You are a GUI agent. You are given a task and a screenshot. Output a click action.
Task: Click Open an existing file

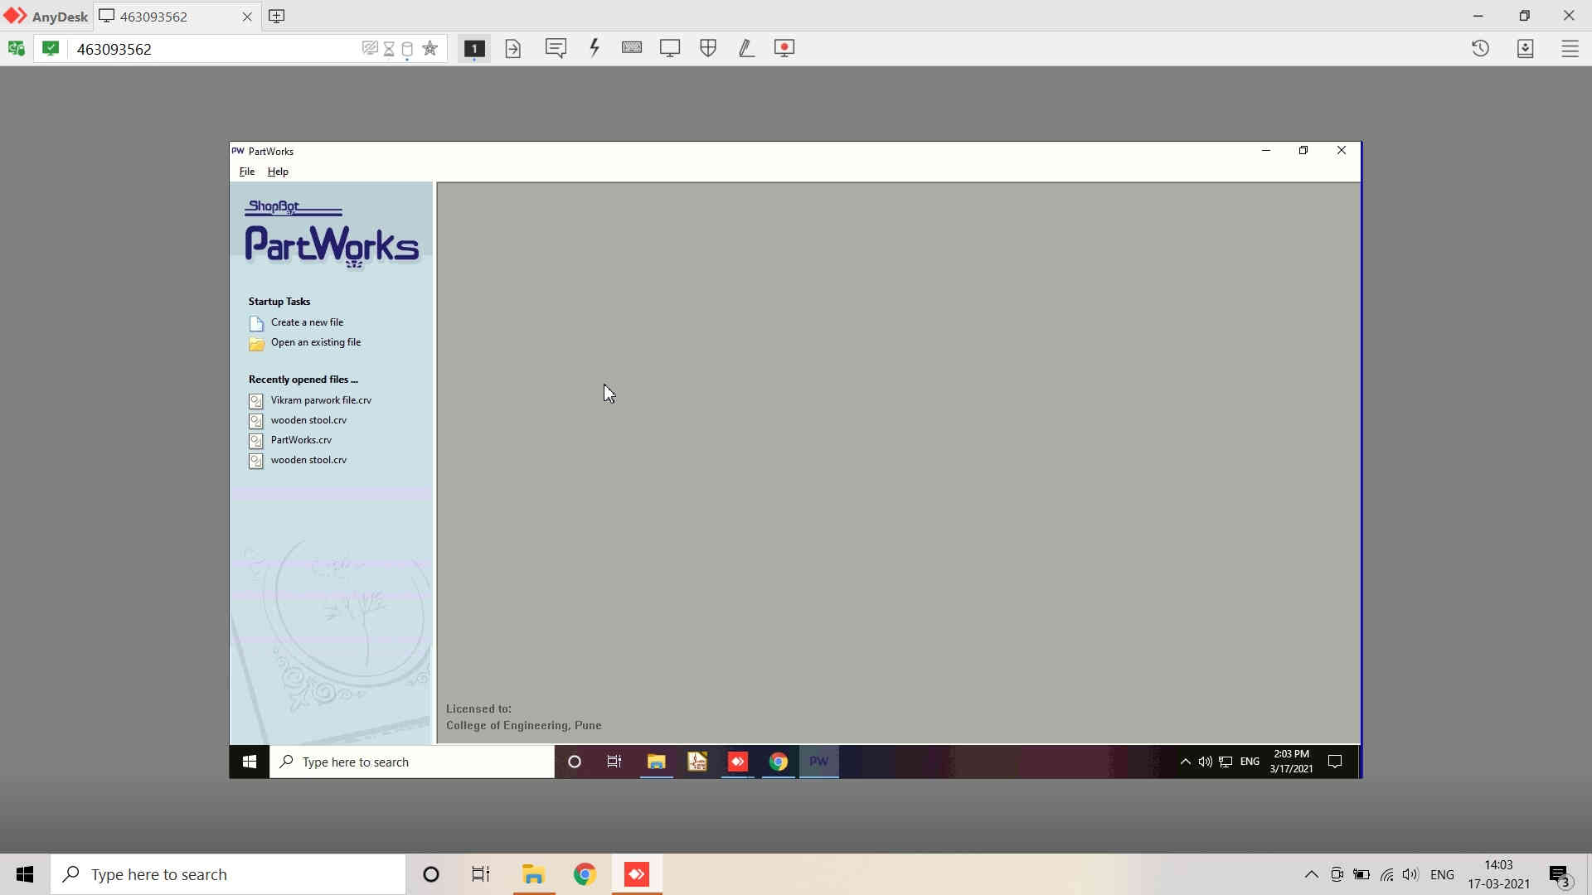316,342
